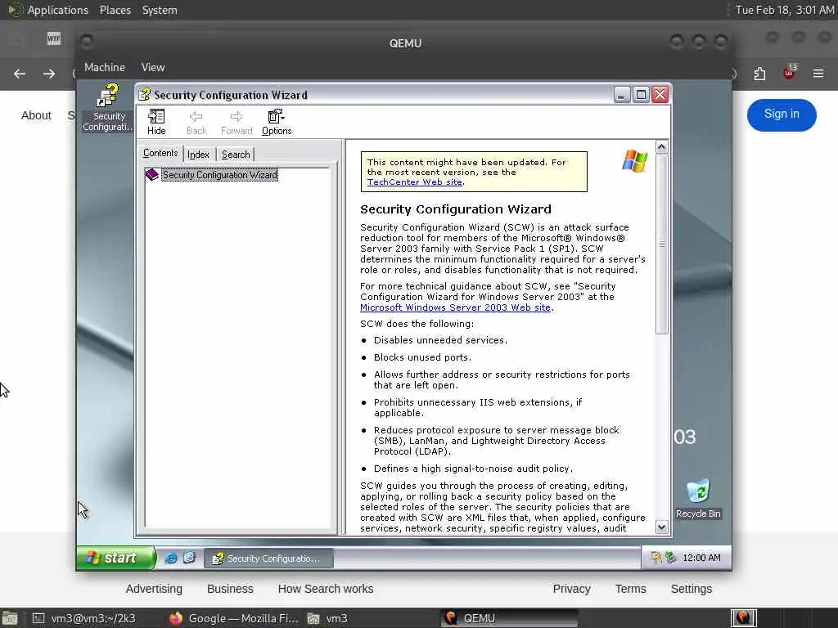Viewport: 838px width, 628px height.
Task: Open Advertising link in Google footer
Action: (x=154, y=589)
